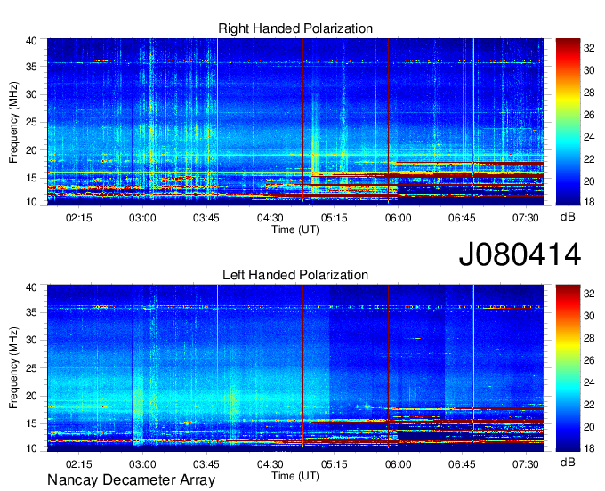Image resolution: width=605 pixels, height=491 pixels.
Task: Click the 04:30 time tick under the right-handed plot
Action: tap(270, 218)
